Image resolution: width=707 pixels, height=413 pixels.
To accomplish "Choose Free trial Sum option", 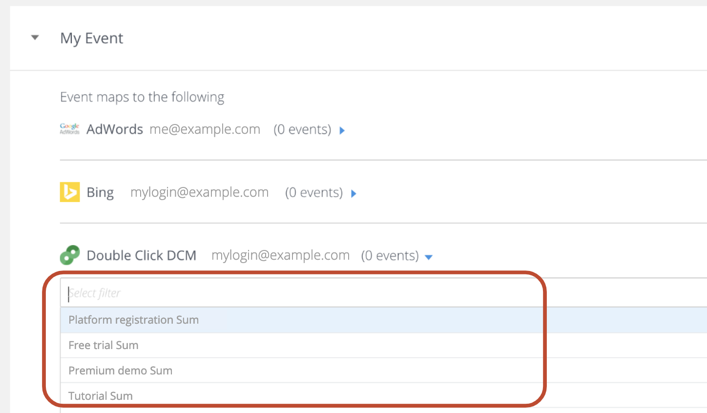I will [x=383, y=345].
